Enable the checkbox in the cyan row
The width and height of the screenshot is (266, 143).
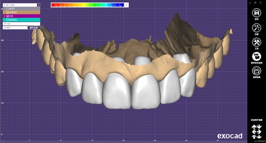tap(8, 20)
